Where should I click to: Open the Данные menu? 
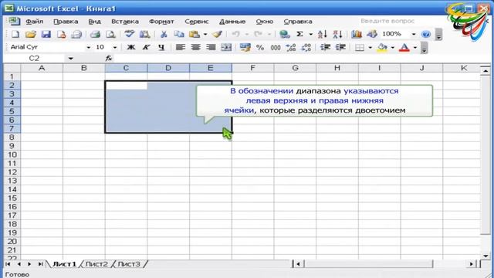232,22
